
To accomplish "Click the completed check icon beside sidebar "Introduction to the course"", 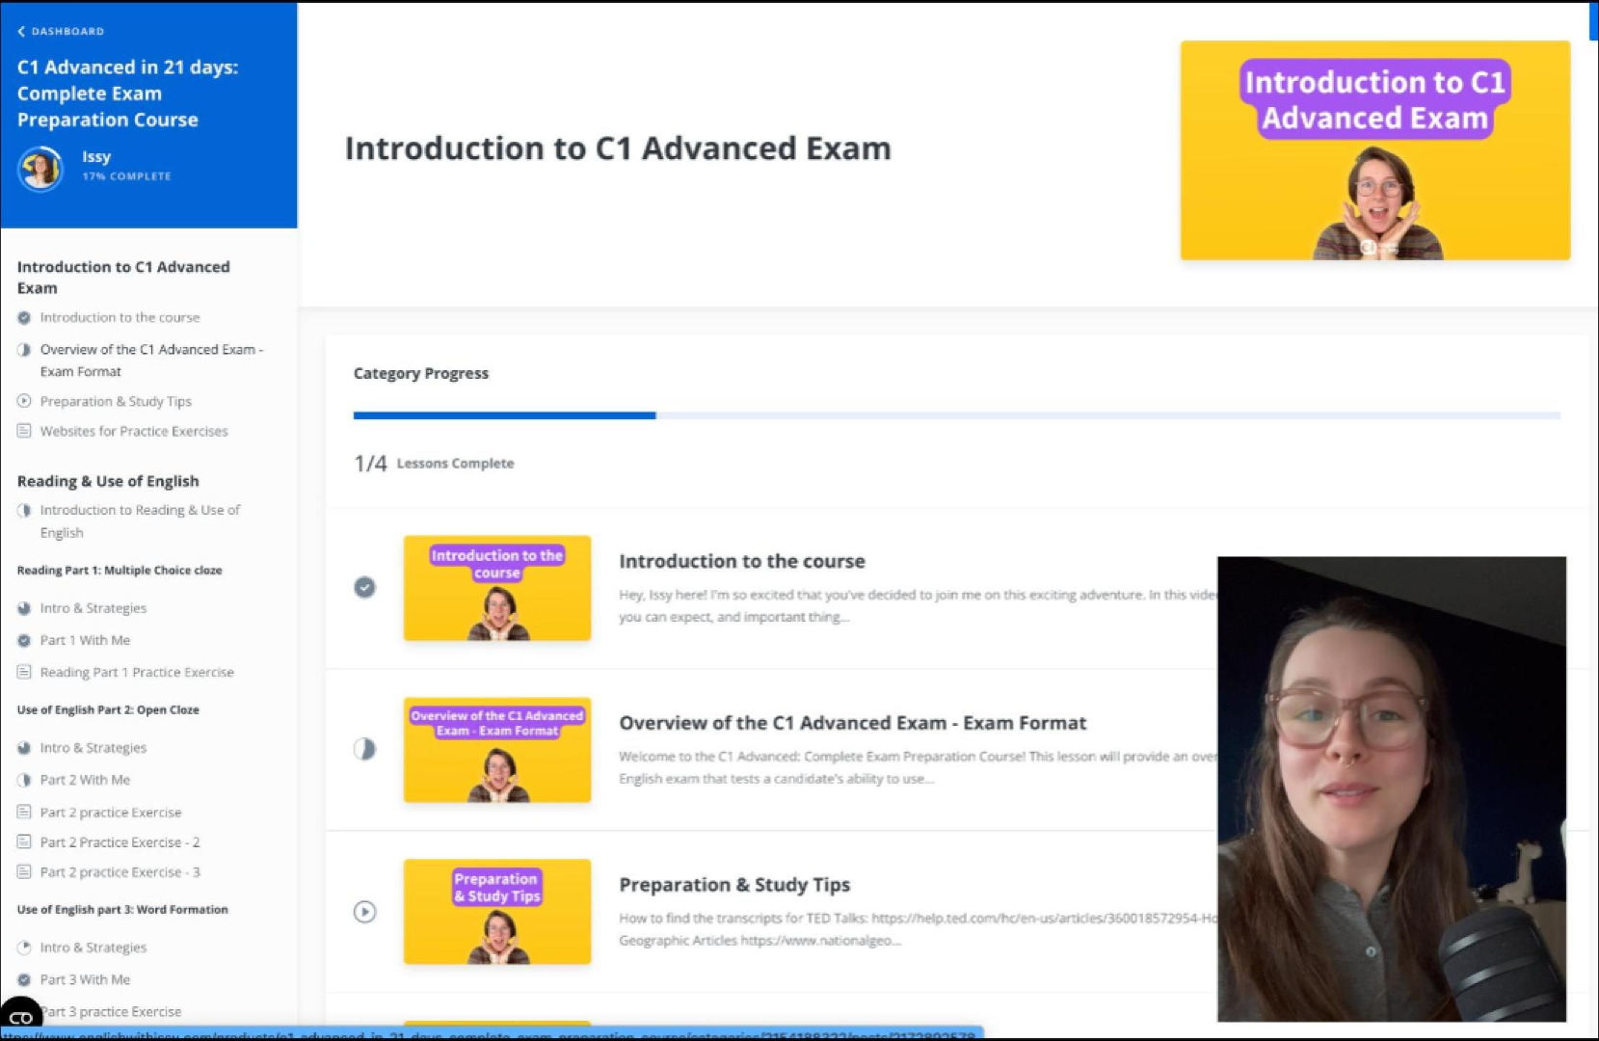I will (x=24, y=317).
